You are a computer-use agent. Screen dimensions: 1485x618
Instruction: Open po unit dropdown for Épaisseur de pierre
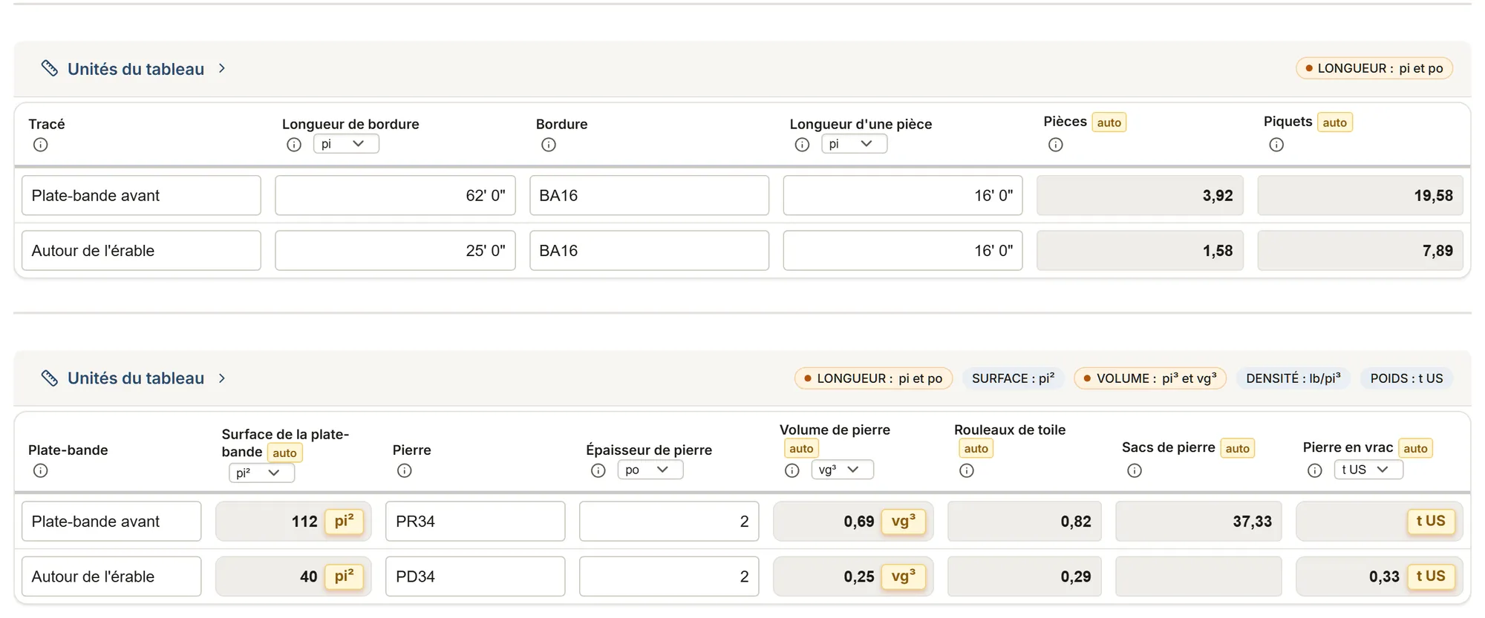pyautogui.click(x=650, y=470)
